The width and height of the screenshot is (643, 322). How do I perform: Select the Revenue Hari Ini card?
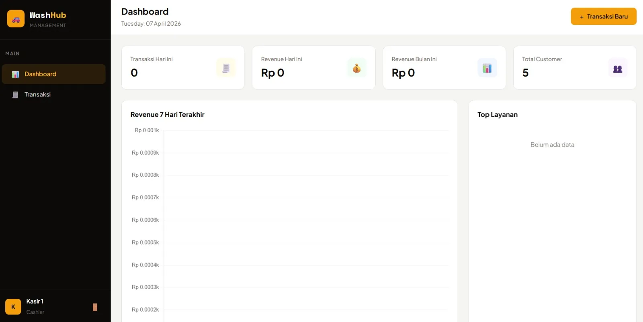click(314, 67)
